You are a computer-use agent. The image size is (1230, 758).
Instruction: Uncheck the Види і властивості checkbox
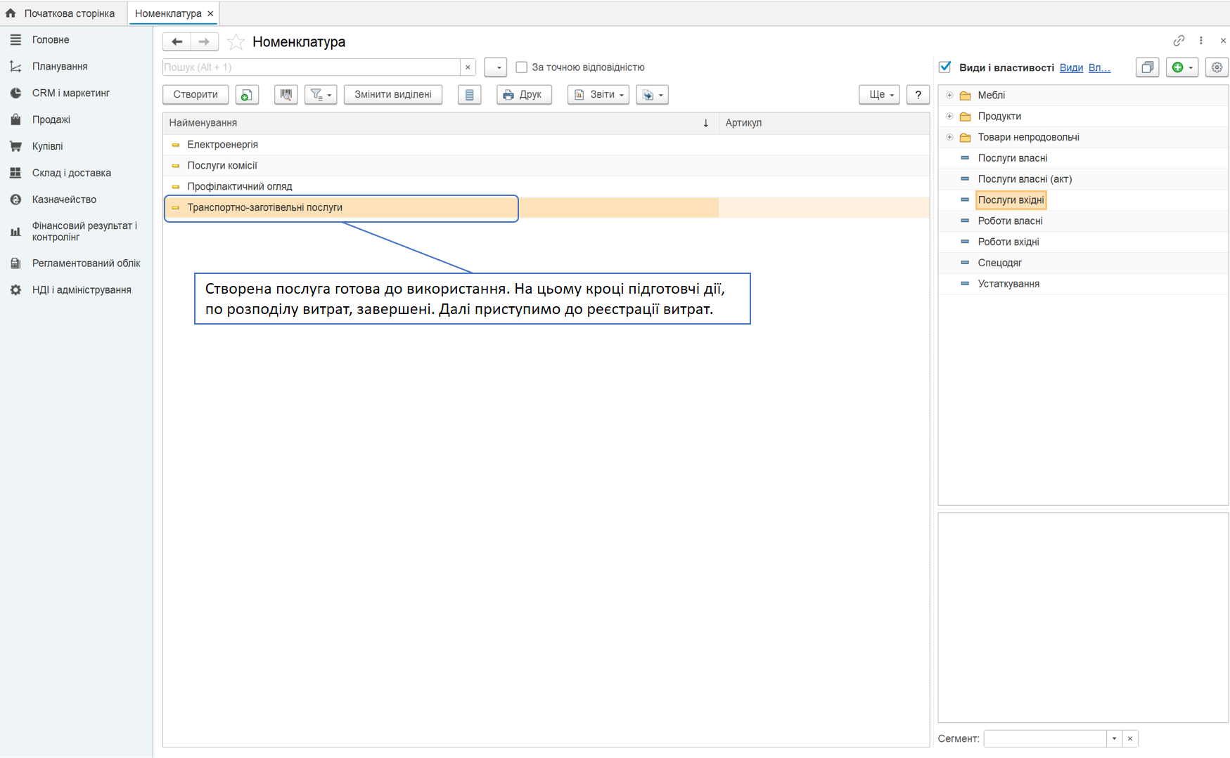tap(945, 67)
